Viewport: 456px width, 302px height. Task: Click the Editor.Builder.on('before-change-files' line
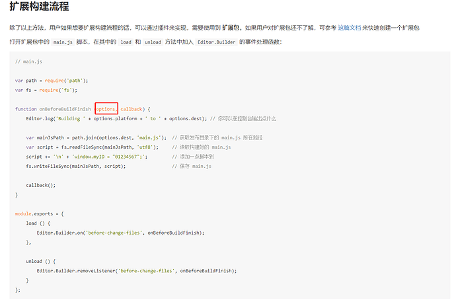pyautogui.click(x=120, y=233)
